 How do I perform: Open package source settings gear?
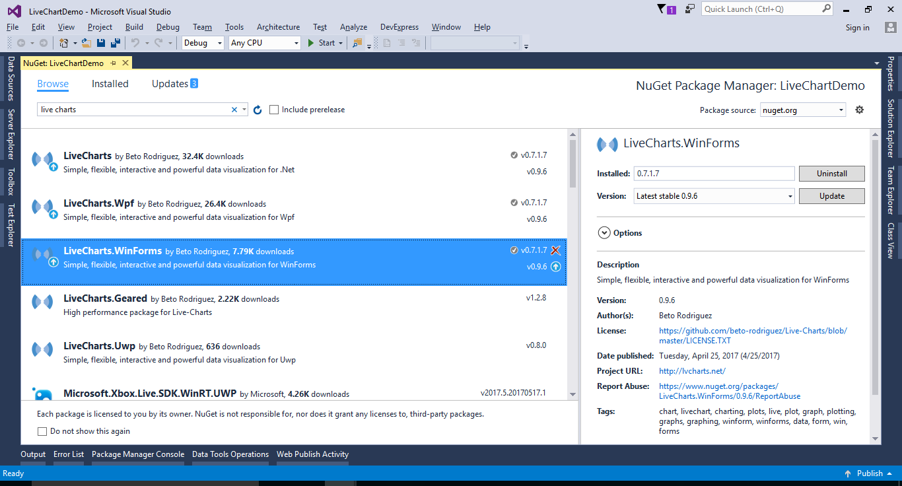pos(859,110)
